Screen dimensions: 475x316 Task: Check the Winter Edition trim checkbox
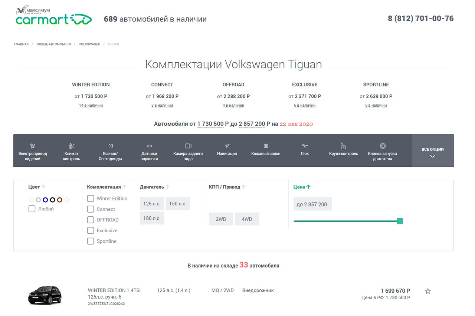pyautogui.click(x=91, y=199)
